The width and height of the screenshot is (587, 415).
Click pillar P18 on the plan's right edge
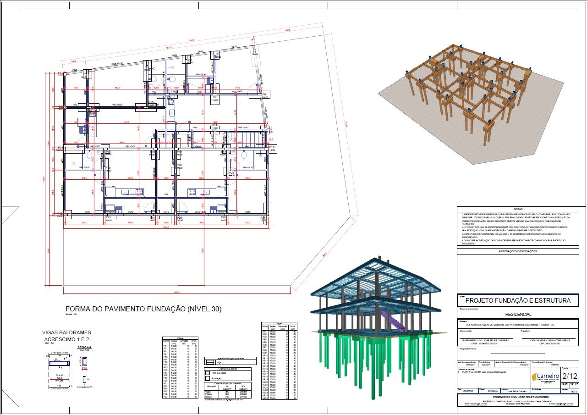(x=271, y=148)
